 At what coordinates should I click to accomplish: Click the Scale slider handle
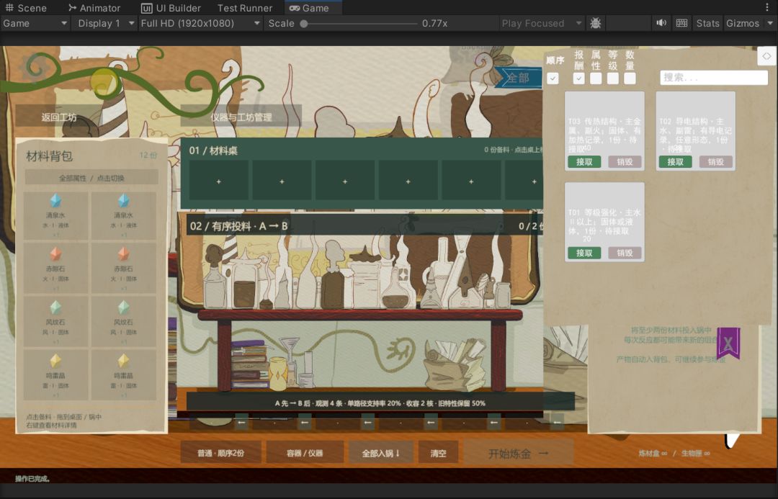304,23
